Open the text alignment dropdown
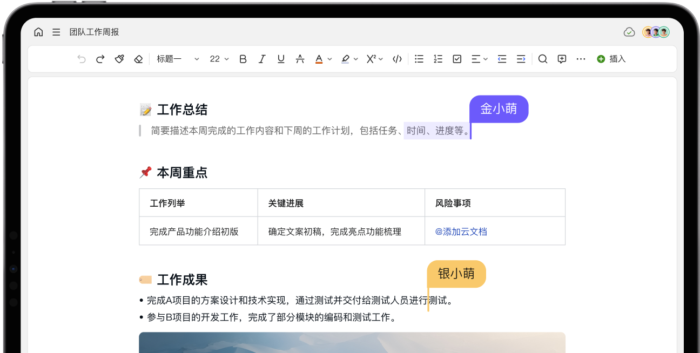 (479, 59)
